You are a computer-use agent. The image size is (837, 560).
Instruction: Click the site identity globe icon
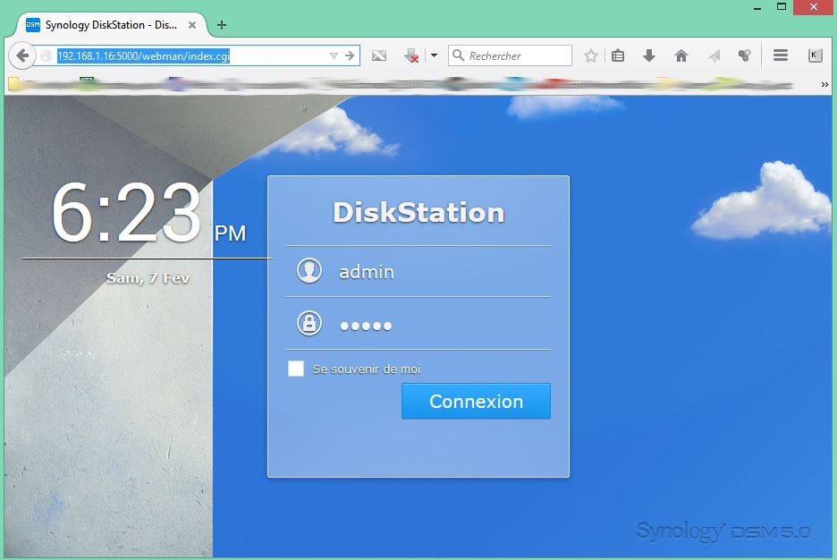coord(46,55)
